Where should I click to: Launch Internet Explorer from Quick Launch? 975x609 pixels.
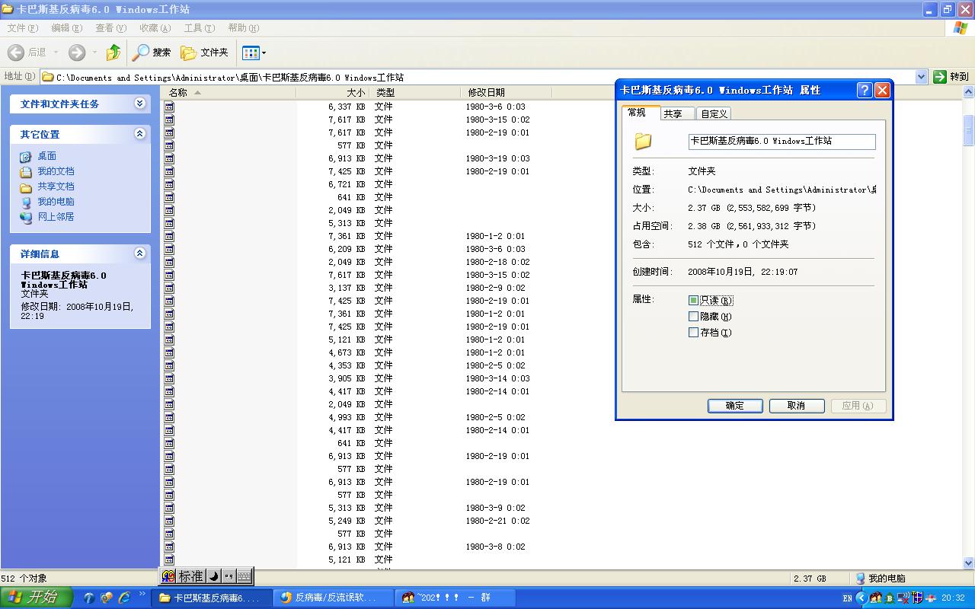click(x=124, y=598)
